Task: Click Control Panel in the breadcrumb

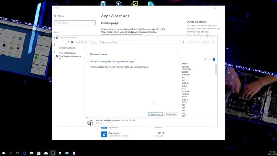Action: pyautogui.click(x=81, y=42)
